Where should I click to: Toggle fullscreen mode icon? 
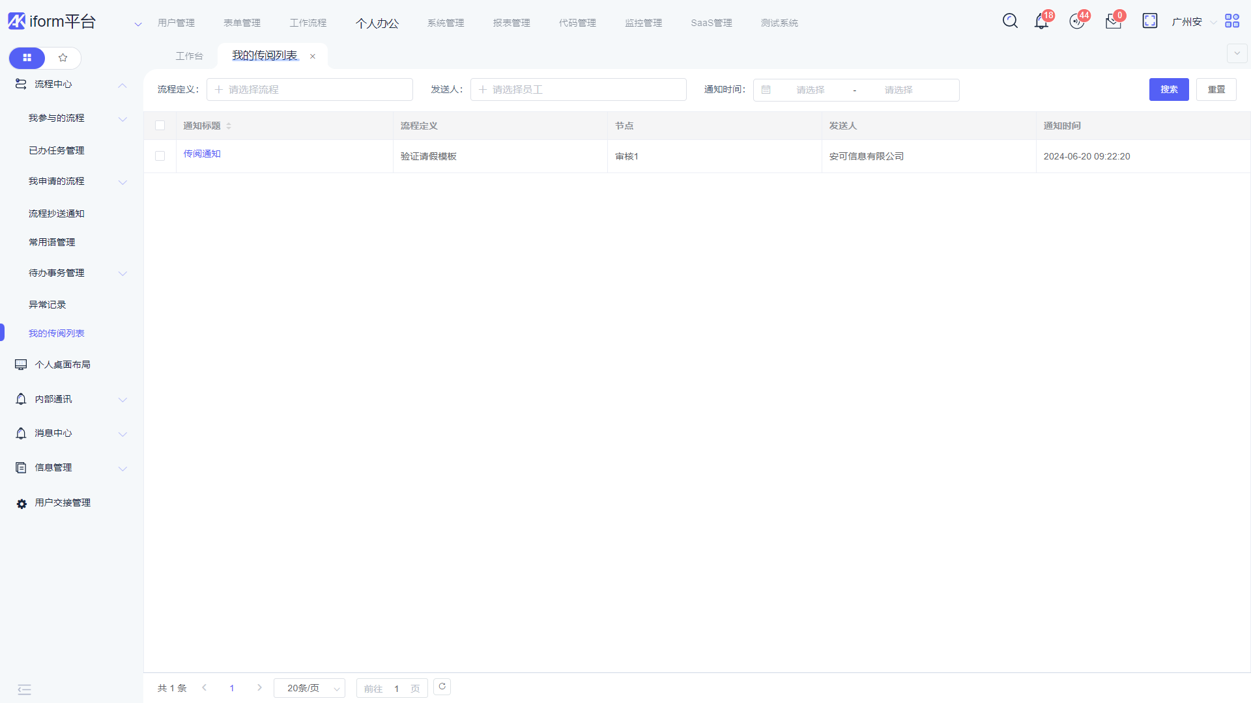pyautogui.click(x=1150, y=21)
